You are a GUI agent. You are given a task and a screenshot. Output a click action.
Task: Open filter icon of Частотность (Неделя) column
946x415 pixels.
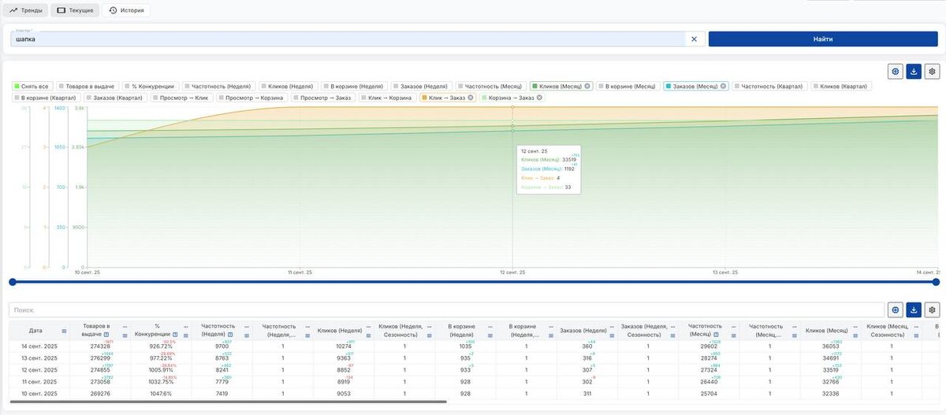click(247, 335)
